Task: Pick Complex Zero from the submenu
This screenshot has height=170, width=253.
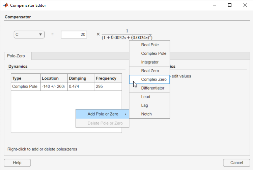Action: (x=153, y=79)
